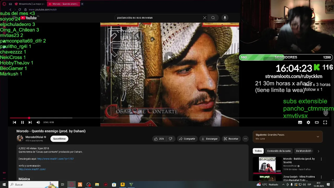The image size is (334, 188).
Task: Clear the YouTube search box
Action: pos(205,18)
